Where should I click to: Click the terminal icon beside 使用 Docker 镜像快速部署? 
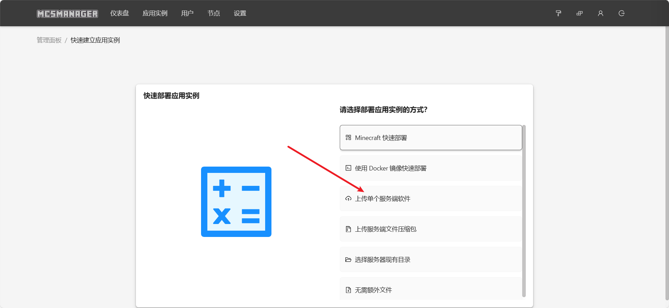point(348,168)
